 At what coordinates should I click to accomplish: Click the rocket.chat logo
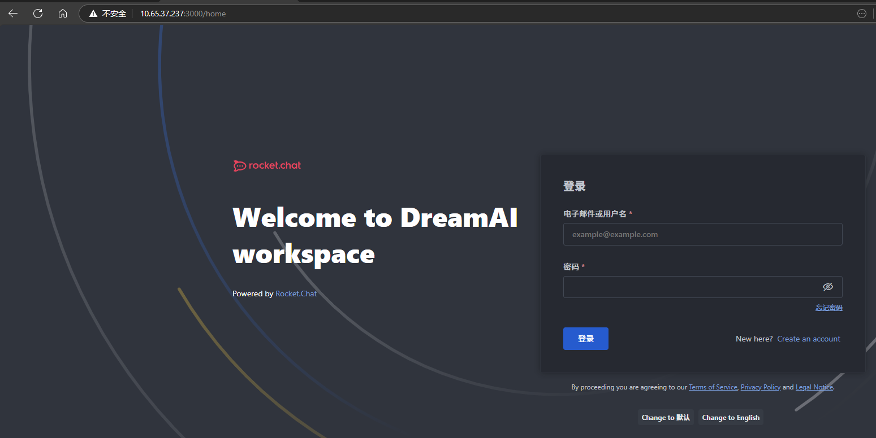coord(267,165)
